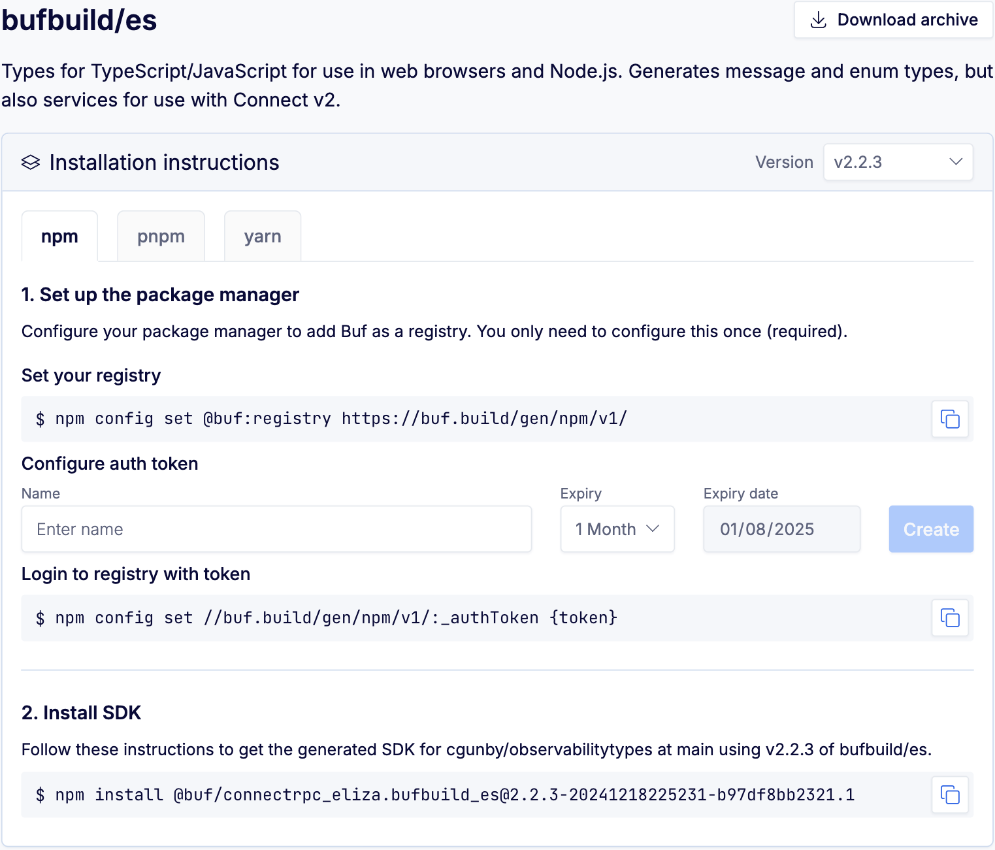
Task: Click the Create token button
Action: coord(931,529)
